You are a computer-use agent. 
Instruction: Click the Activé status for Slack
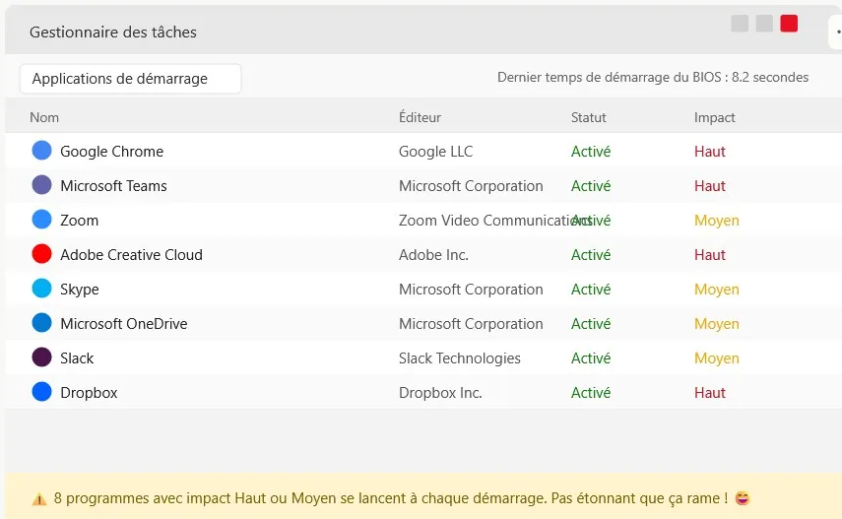tap(591, 358)
